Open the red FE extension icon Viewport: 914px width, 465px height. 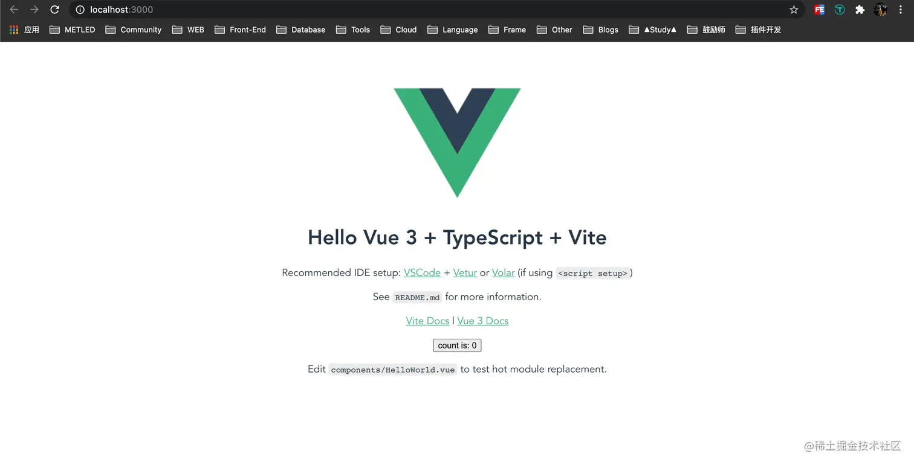[x=819, y=10]
